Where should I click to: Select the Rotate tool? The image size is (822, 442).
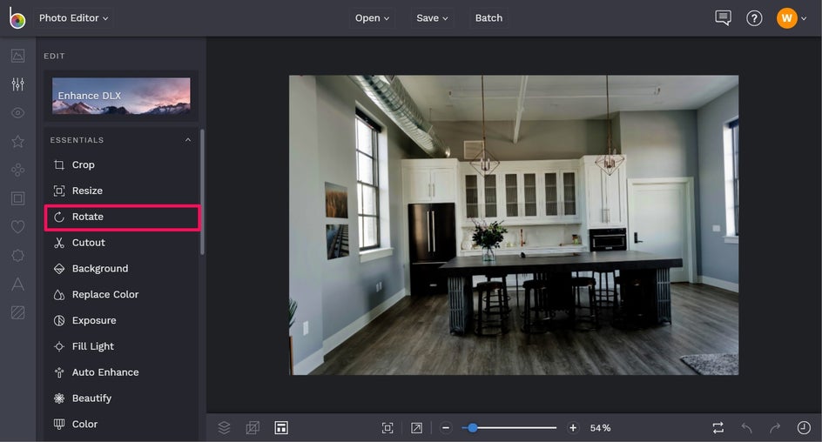121,217
